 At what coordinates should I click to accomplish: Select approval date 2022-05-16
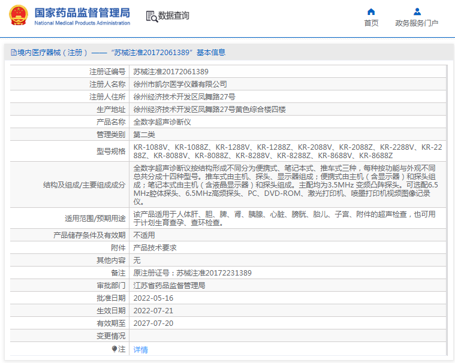click(x=153, y=298)
